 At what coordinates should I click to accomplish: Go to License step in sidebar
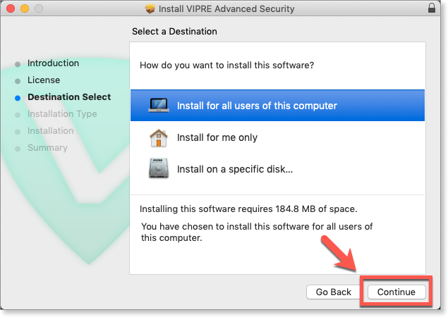tap(44, 80)
